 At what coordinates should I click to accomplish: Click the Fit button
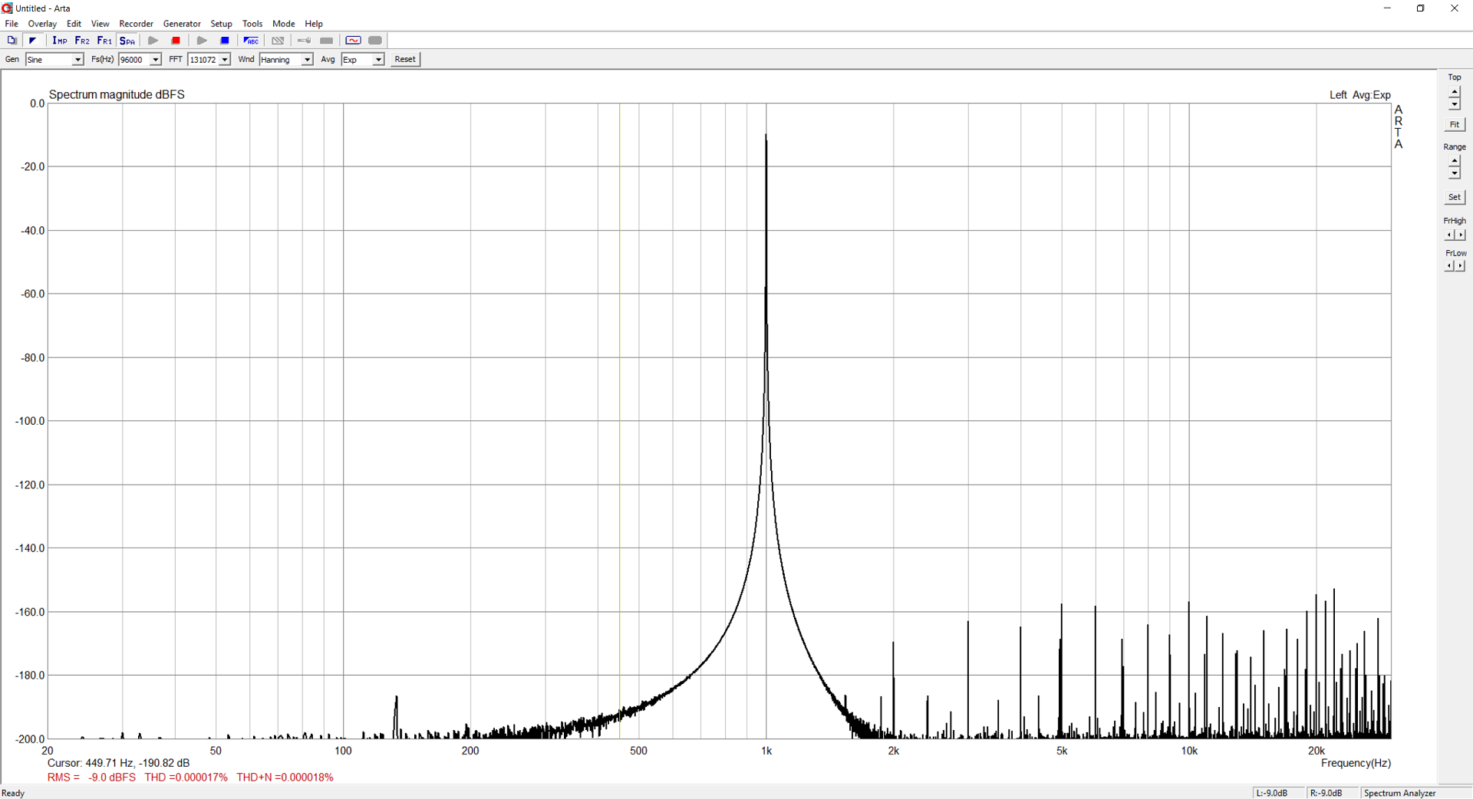click(1455, 124)
